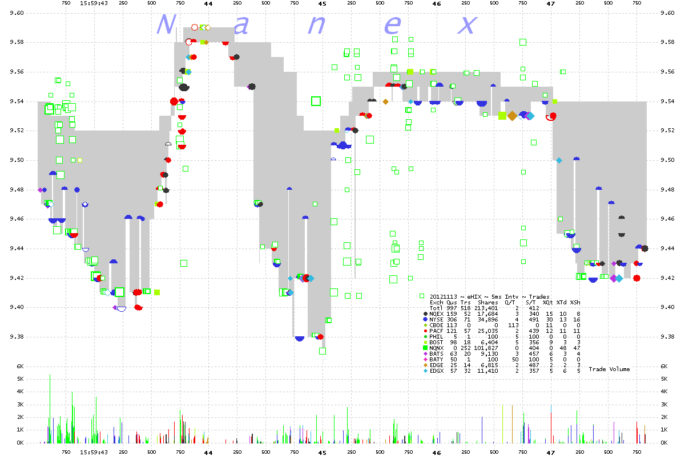Click the 'Totl' row label

(x=436, y=308)
